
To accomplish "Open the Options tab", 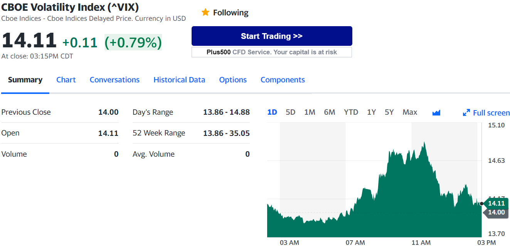I will click(x=233, y=80).
